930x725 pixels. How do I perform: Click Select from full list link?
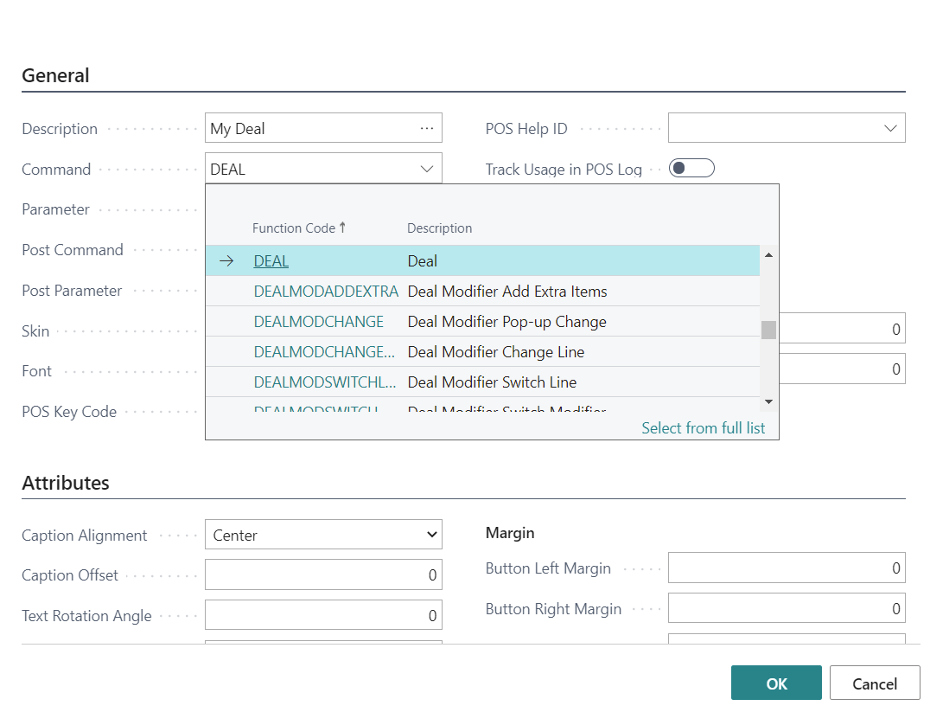coord(703,428)
